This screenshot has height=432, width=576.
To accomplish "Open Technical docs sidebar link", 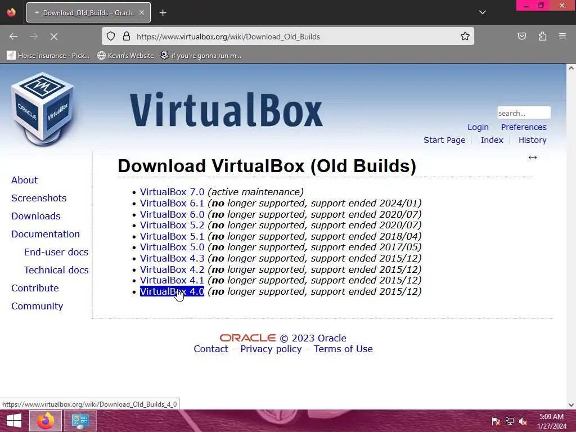I will point(56,270).
